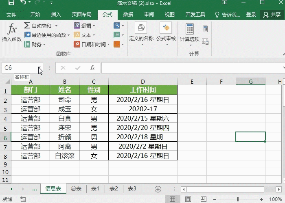Open the Customize Quick Access Toolbar dropdown
The height and width of the screenshot is (203, 285).
point(51,3)
